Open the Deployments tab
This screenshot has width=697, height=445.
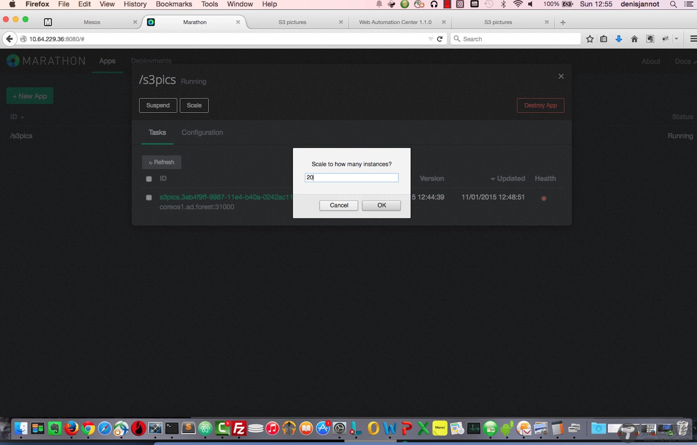click(x=151, y=61)
